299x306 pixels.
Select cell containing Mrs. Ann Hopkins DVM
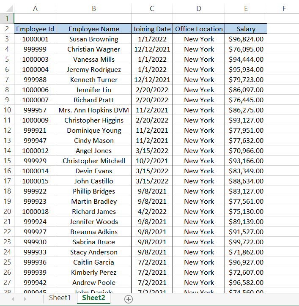pyautogui.click(x=93, y=110)
